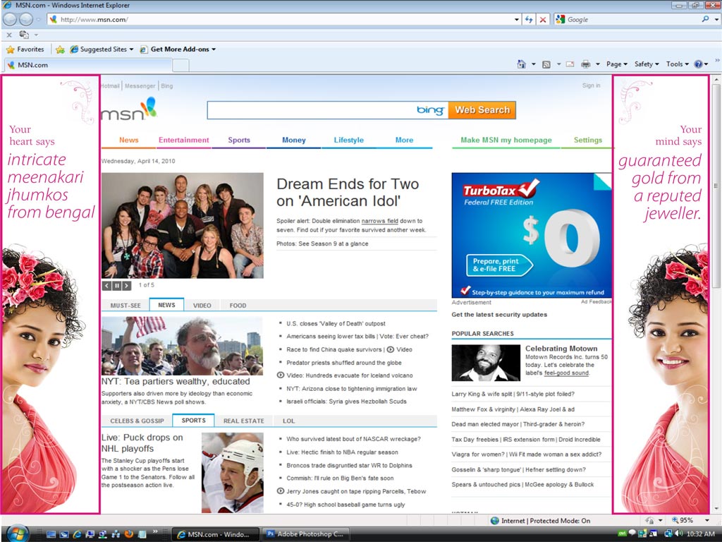The height and width of the screenshot is (542, 722).
Task: Click the address bar URL field
Action: [286, 19]
